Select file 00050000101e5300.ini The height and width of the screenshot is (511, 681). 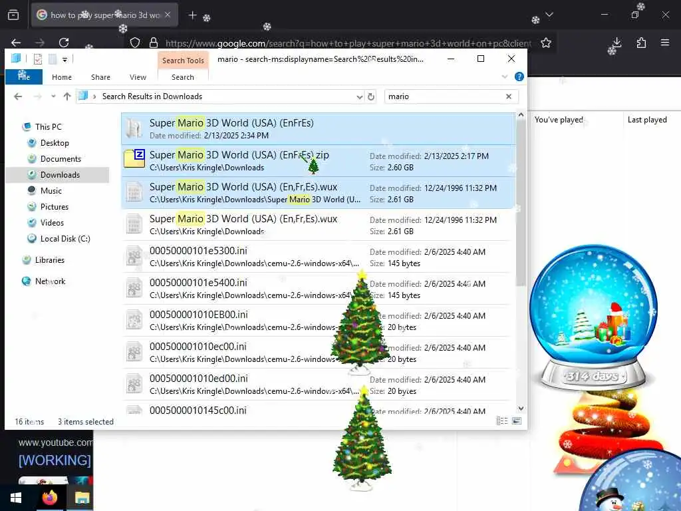(x=319, y=256)
